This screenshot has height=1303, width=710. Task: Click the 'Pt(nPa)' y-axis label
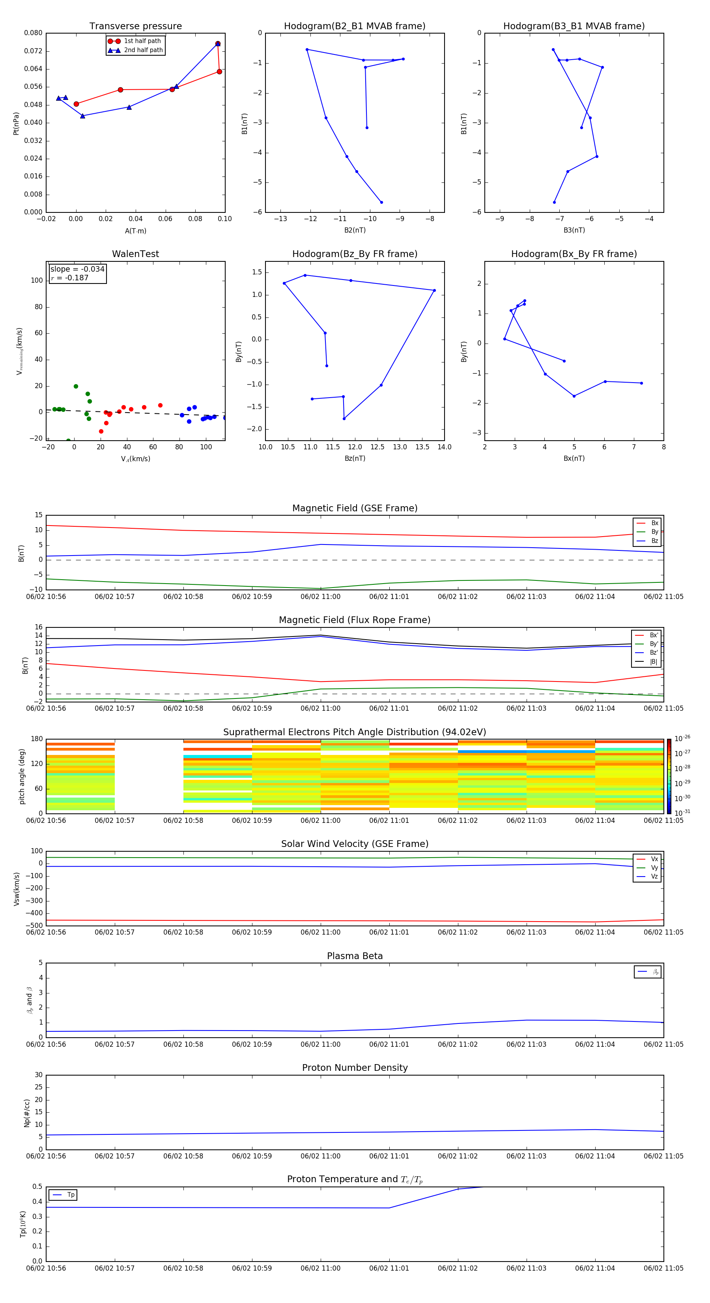(x=16, y=124)
